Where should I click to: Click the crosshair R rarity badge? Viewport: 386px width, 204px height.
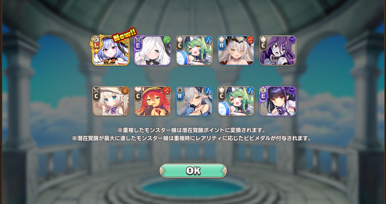coord(180,94)
